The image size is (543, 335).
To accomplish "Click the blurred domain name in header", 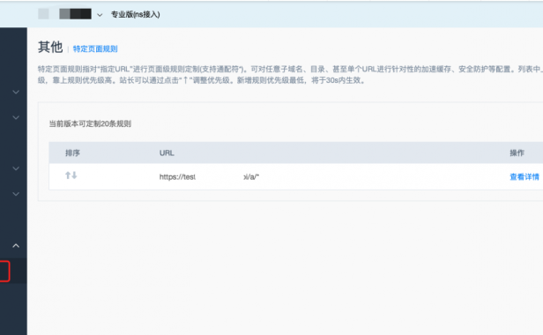I will pos(75,14).
